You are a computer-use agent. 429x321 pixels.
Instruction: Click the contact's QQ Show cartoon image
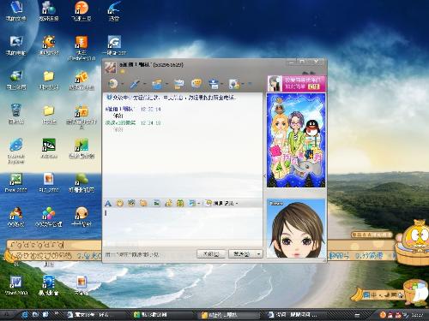296,140
